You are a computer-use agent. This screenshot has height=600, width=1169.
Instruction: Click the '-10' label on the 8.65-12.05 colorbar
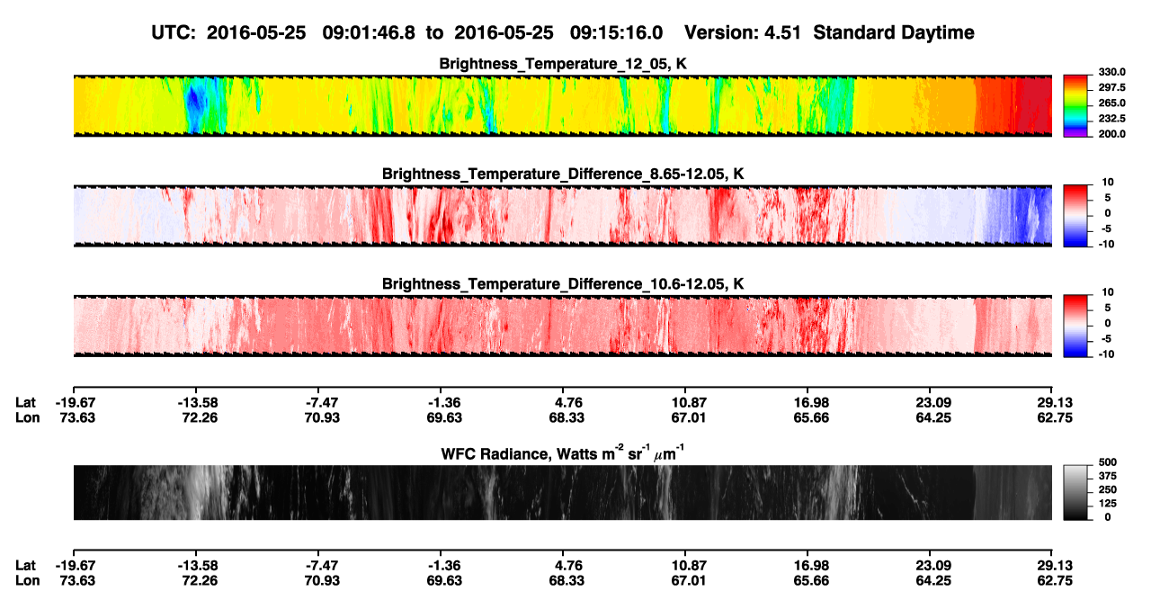[1106, 245]
